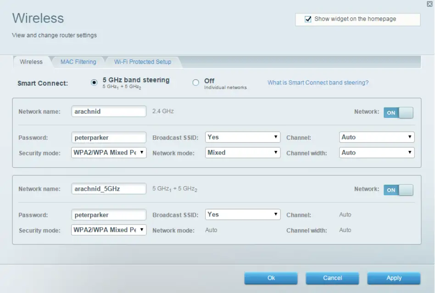This screenshot has height=293, width=435.
Task: Open the 2.4 GHz Network mode dropdown
Action: pos(242,152)
